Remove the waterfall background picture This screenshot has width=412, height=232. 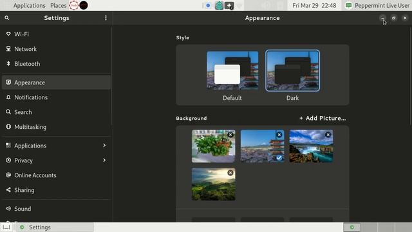(328, 135)
